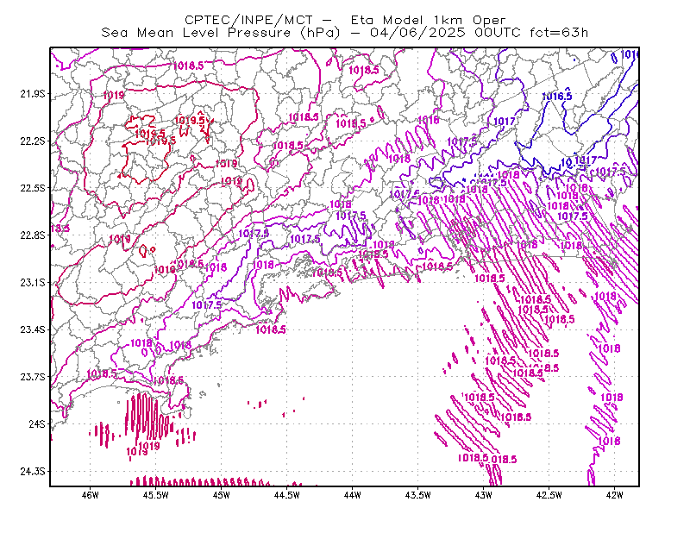Select the 22.2S latitude axis label

(33, 141)
